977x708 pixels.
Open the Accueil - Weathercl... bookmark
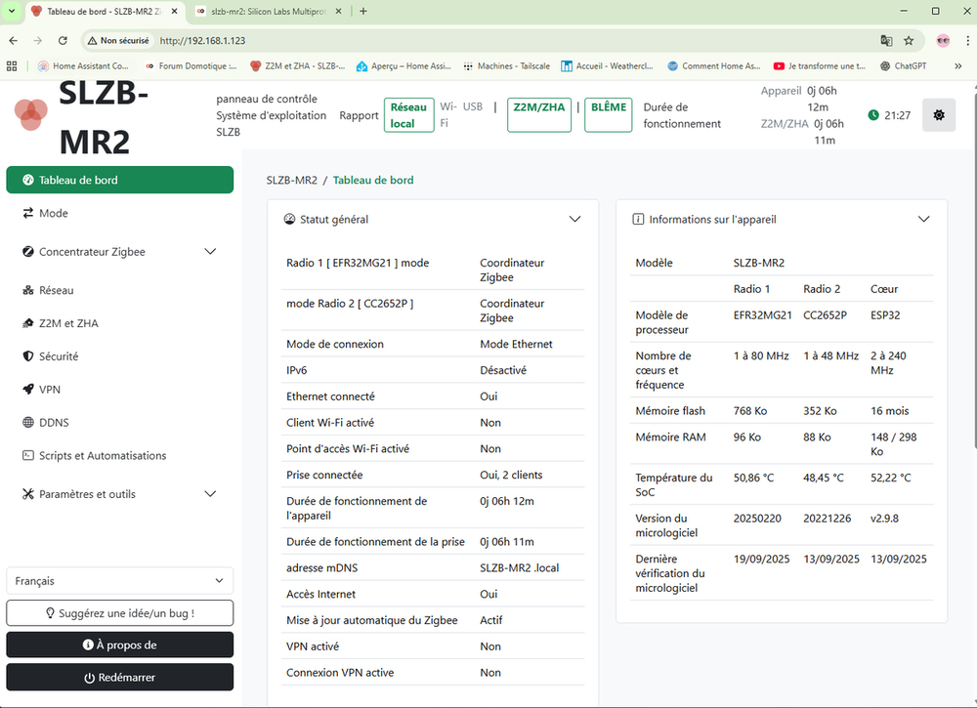[x=607, y=66]
